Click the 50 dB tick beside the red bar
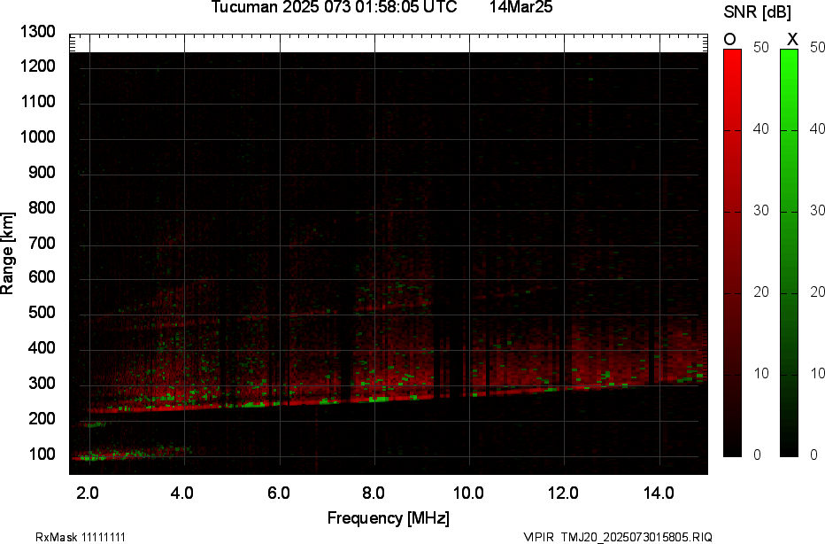Viewport: 825px width, 544px height. click(x=759, y=49)
